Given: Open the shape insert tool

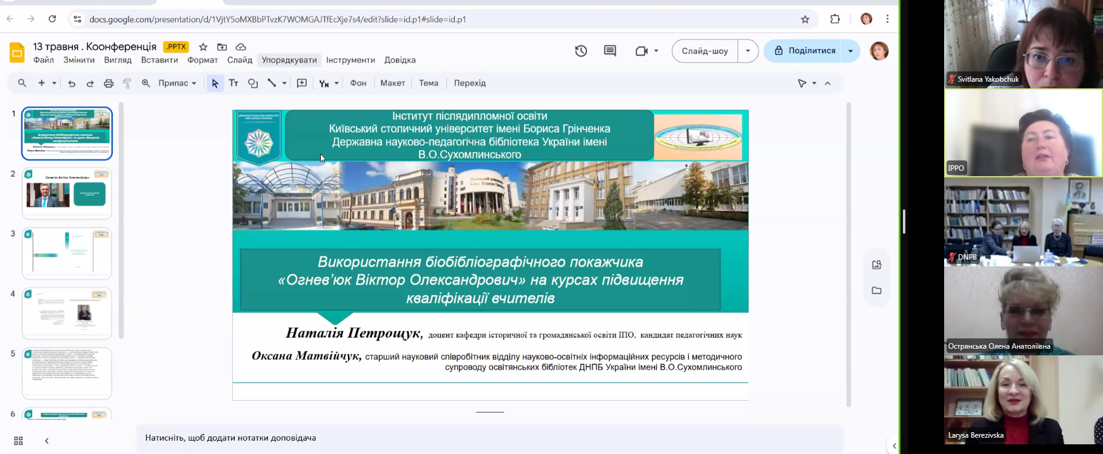Looking at the screenshot, I should pos(253,84).
